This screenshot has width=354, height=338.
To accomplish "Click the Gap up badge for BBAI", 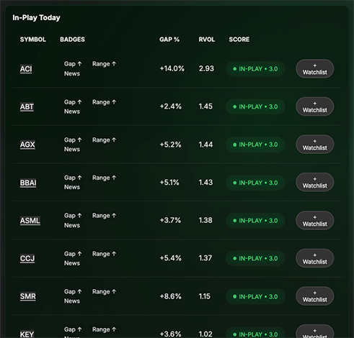I will pyautogui.click(x=73, y=178).
